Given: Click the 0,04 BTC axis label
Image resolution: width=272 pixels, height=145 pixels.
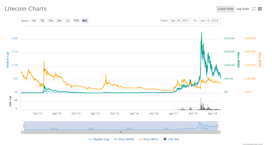Looking at the screenshot, I should tap(250, 65).
